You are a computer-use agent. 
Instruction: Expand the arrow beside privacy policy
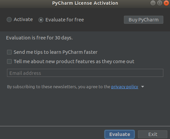coord(143,87)
